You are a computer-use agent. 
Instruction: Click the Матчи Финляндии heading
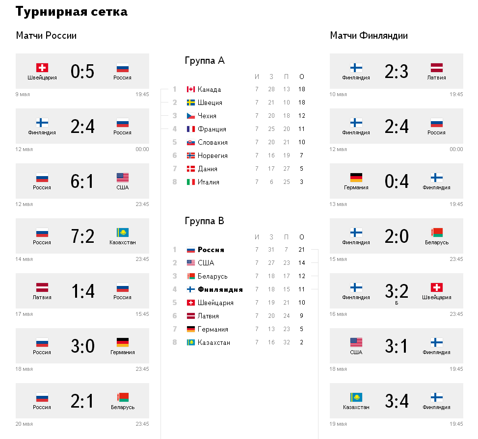click(x=369, y=35)
